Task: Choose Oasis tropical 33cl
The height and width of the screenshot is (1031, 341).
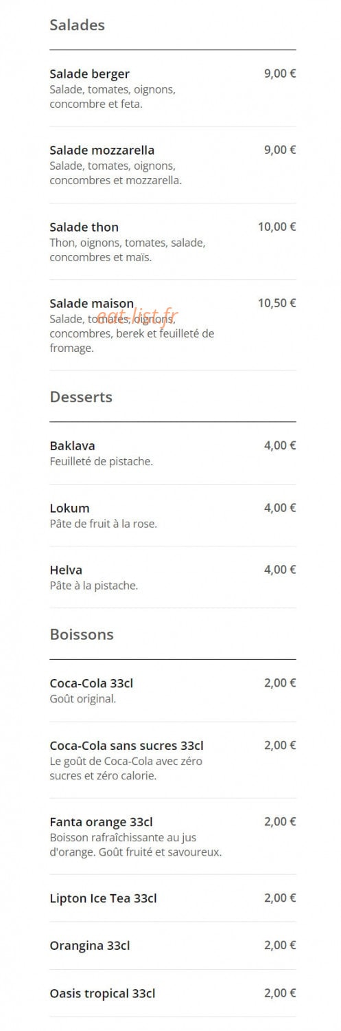Action: (x=173, y=993)
